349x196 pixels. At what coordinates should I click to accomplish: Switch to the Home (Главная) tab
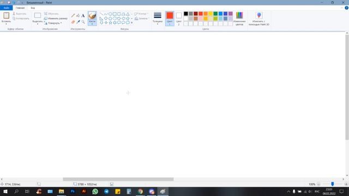pyautogui.click(x=20, y=8)
